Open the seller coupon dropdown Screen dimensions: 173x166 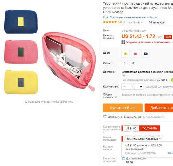(x=142, y=139)
